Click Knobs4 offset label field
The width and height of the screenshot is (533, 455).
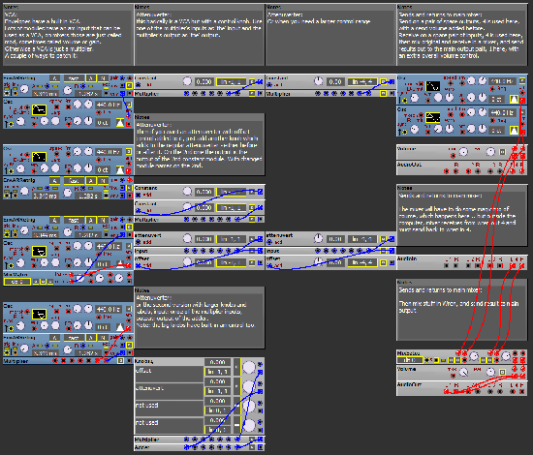(x=170, y=374)
